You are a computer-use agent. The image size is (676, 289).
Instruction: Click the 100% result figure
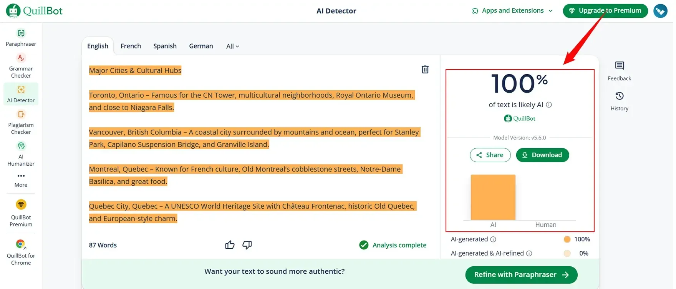tap(519, 83)
